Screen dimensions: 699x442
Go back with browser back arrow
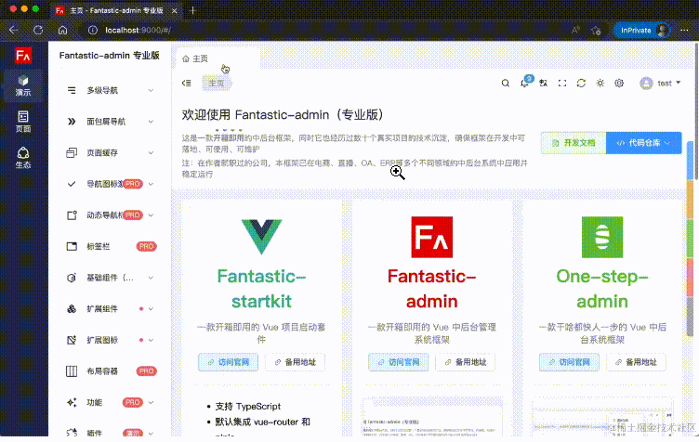[13, 31]
